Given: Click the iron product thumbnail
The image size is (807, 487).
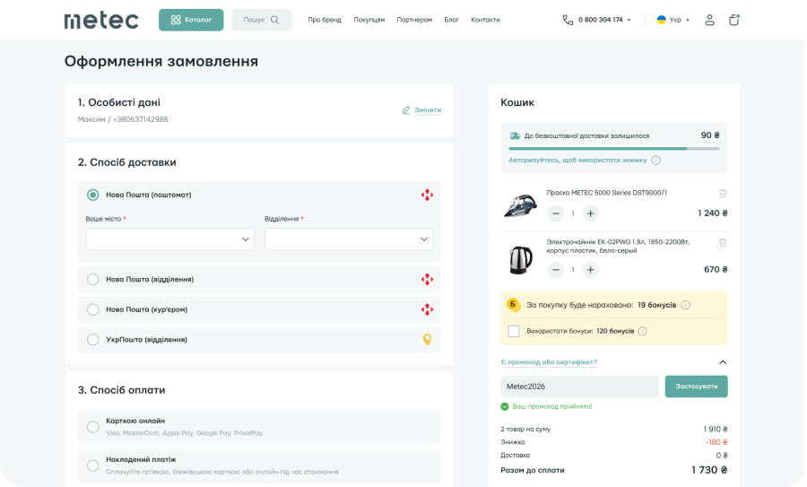Looking at the screenshot, I should (520, 205).
